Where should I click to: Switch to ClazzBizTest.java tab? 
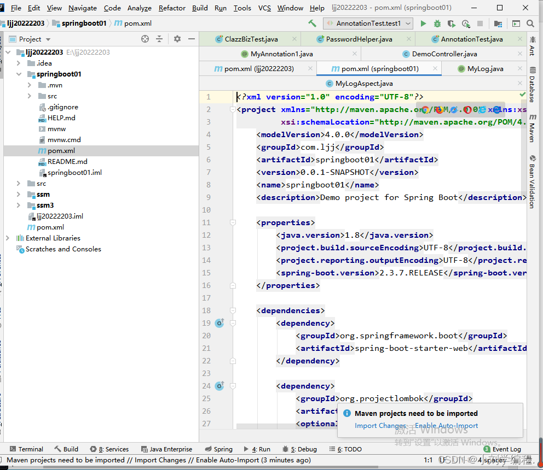pyautogui.click(x=251, y=39)
